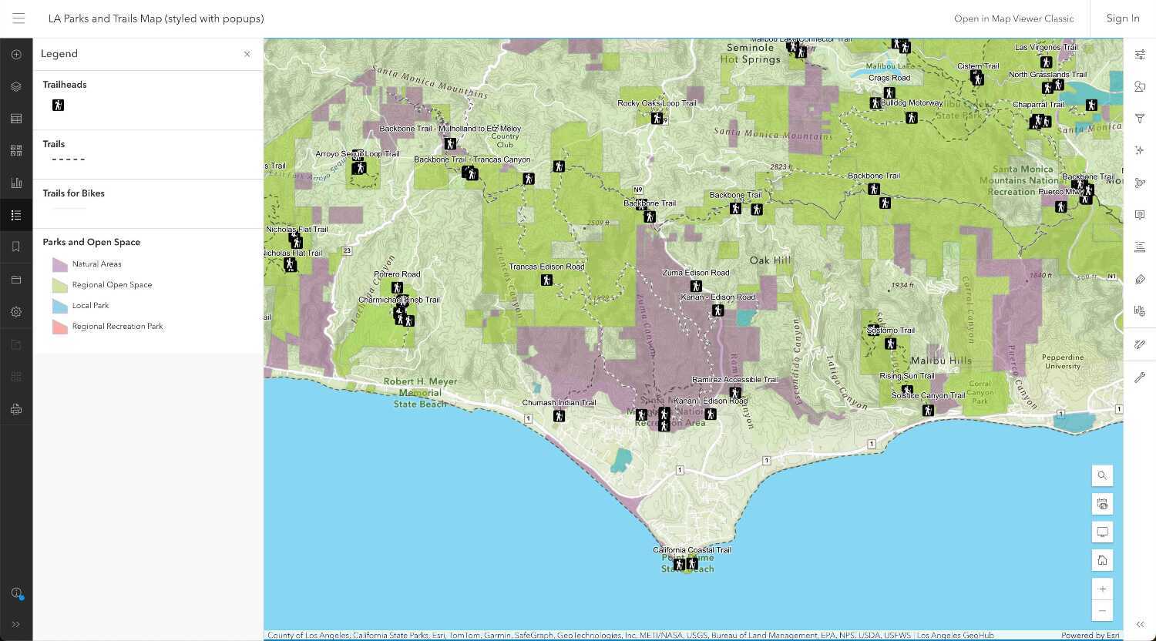The height and width of the screenshot is (641, 1156).
Task: Open the Charts panel
Action: click(x=16, y=183)
